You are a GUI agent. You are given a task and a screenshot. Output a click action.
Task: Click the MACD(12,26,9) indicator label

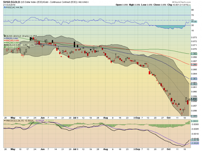(15, 121)
